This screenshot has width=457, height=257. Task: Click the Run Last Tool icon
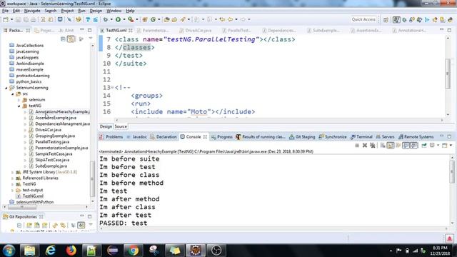point(131,19)
